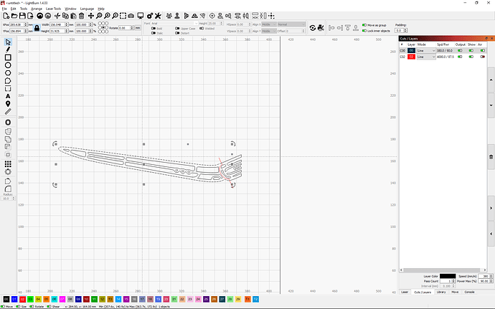Open the Normal text mode dropdown
This screenshot has height=309, width=495.
[291, 24]
